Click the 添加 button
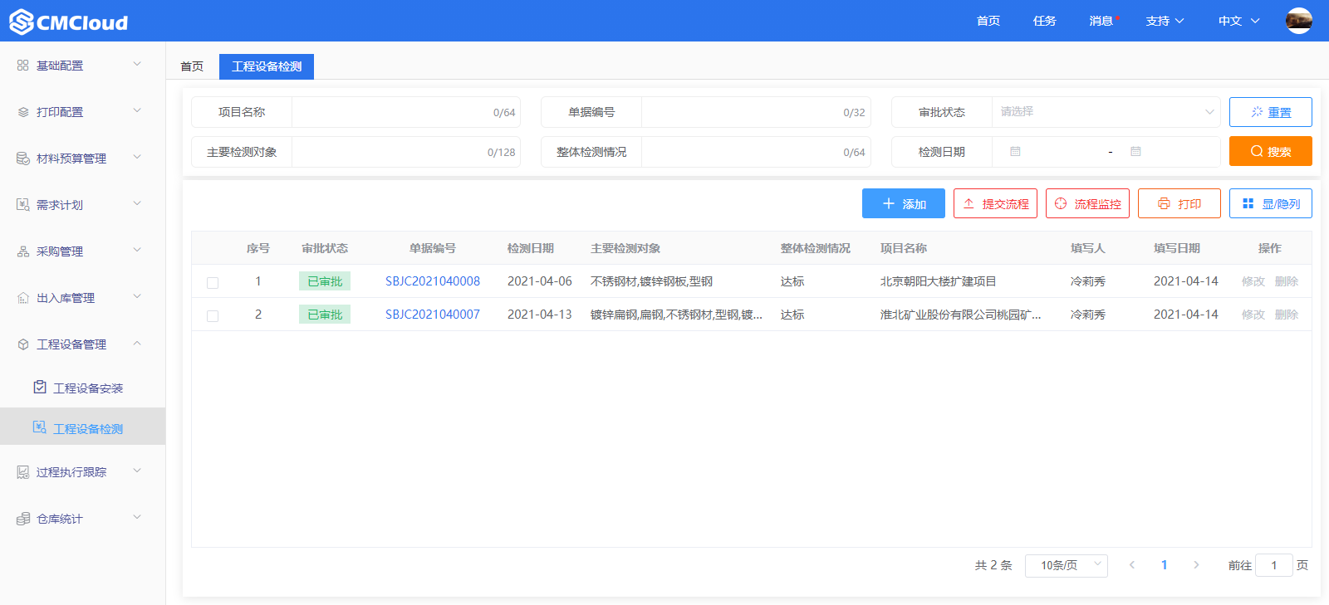 pos(904,203)
